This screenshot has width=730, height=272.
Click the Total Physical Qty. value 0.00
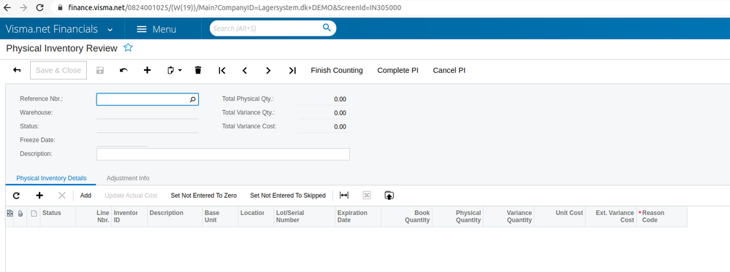coord(340,99)
